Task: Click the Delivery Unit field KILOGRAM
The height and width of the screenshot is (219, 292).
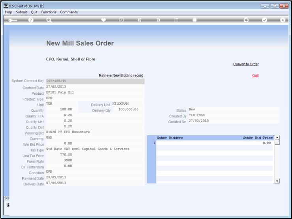Action: click(x=128, y=104)
